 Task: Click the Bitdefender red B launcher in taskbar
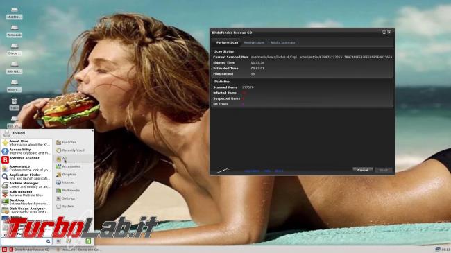tap(4, 250)
